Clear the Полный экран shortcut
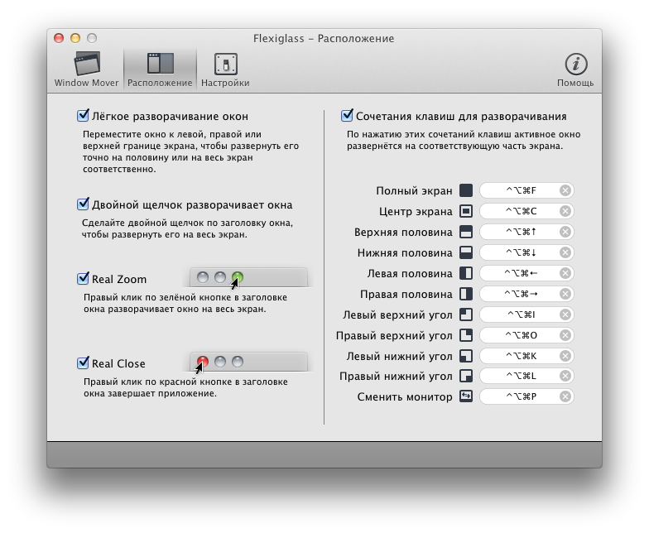This screenshot has height=533, width=649. (x=565, y=190)
